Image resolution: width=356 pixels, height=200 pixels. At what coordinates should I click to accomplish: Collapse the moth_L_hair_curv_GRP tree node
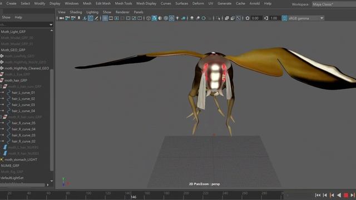(x=1, y=87)
